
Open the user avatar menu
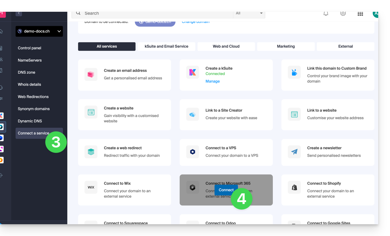pos(375,14)
